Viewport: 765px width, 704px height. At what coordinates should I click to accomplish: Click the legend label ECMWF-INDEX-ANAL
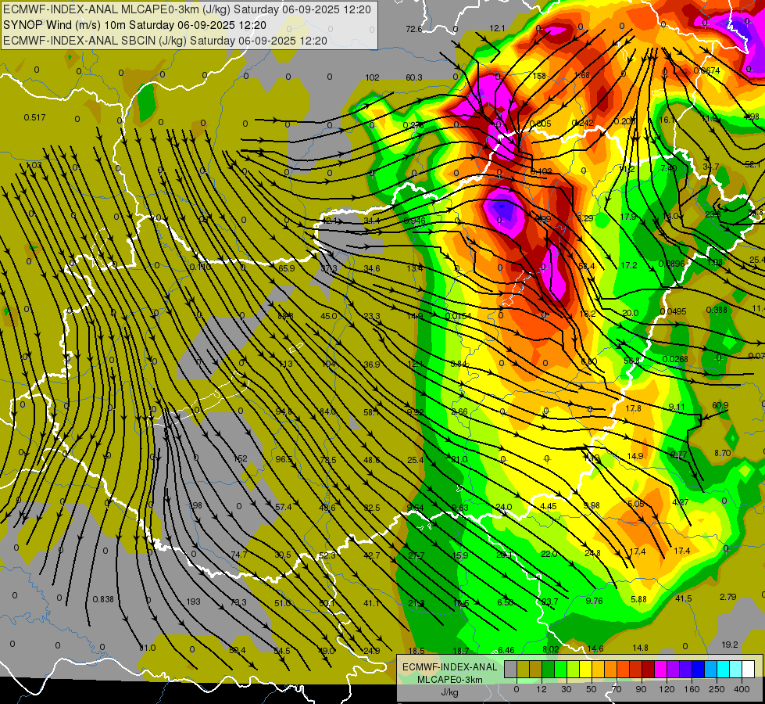[x=449, y=667]
